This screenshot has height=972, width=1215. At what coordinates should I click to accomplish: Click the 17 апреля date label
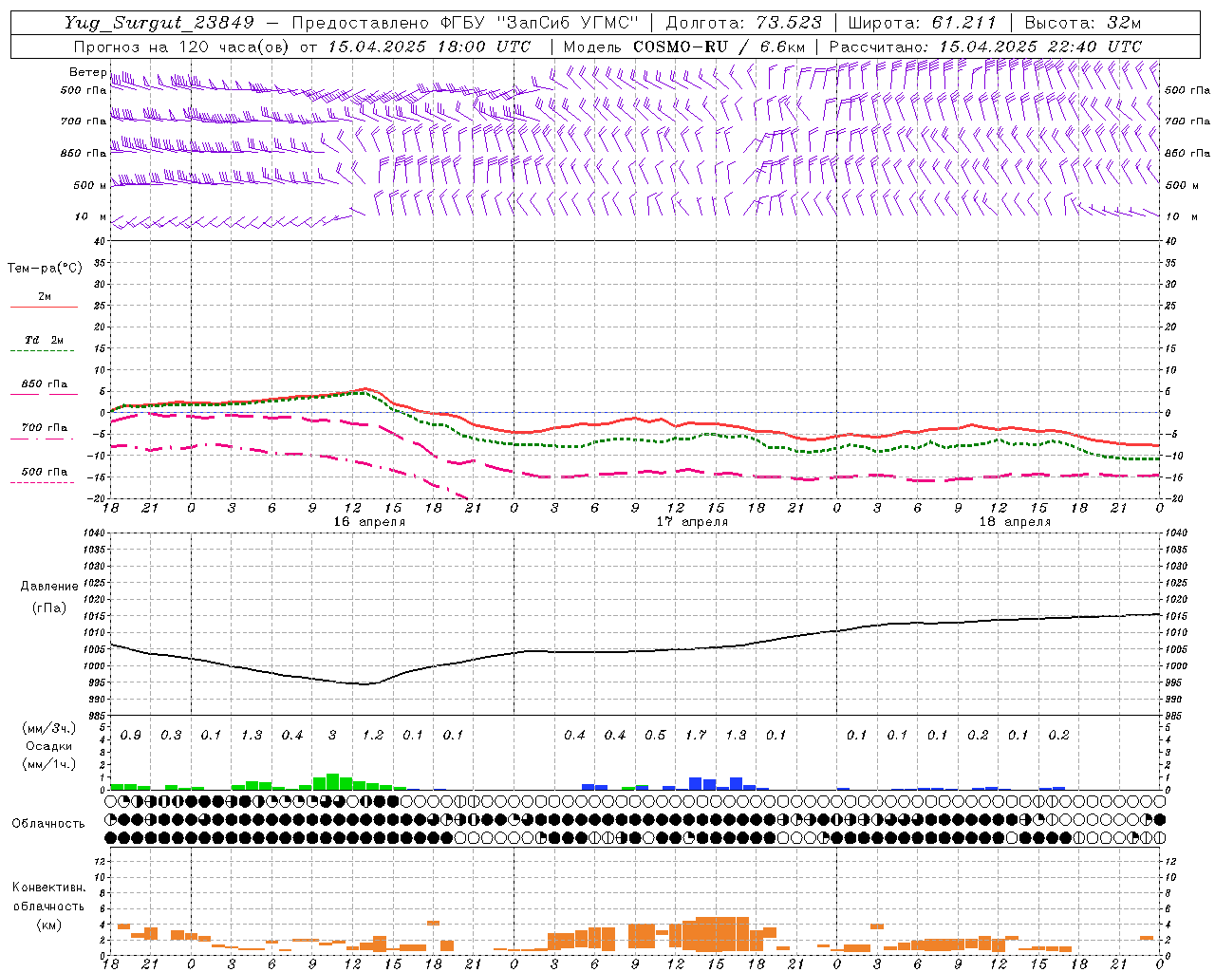tap(693, 521)
